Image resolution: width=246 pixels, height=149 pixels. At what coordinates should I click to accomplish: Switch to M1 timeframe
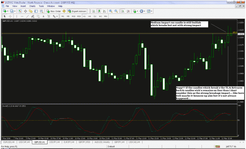[x=63, y=16]
